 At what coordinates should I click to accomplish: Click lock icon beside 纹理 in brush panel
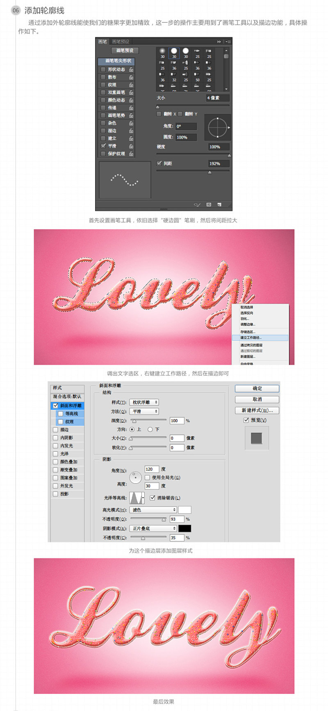(131, 85)
